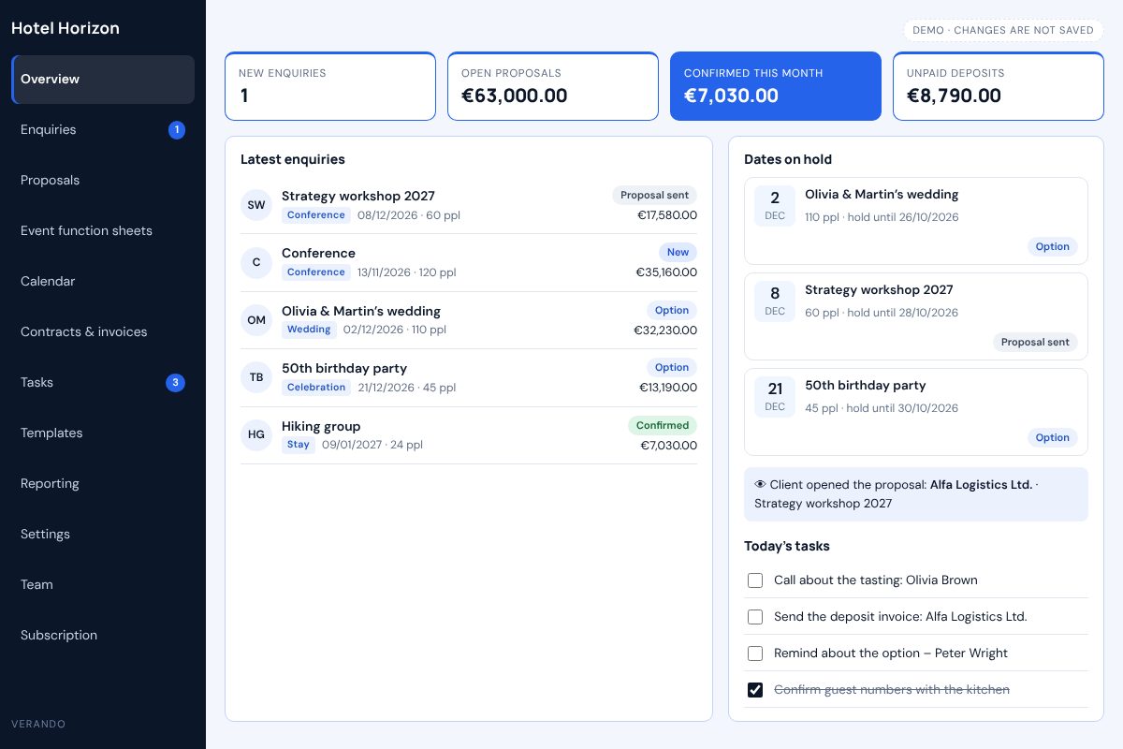Check 'Call about the tasting: Olivia Brown'
Image resolution: width=1123 pixels, height=749 pixels.
pyautogui.click(x=755, y=580)
